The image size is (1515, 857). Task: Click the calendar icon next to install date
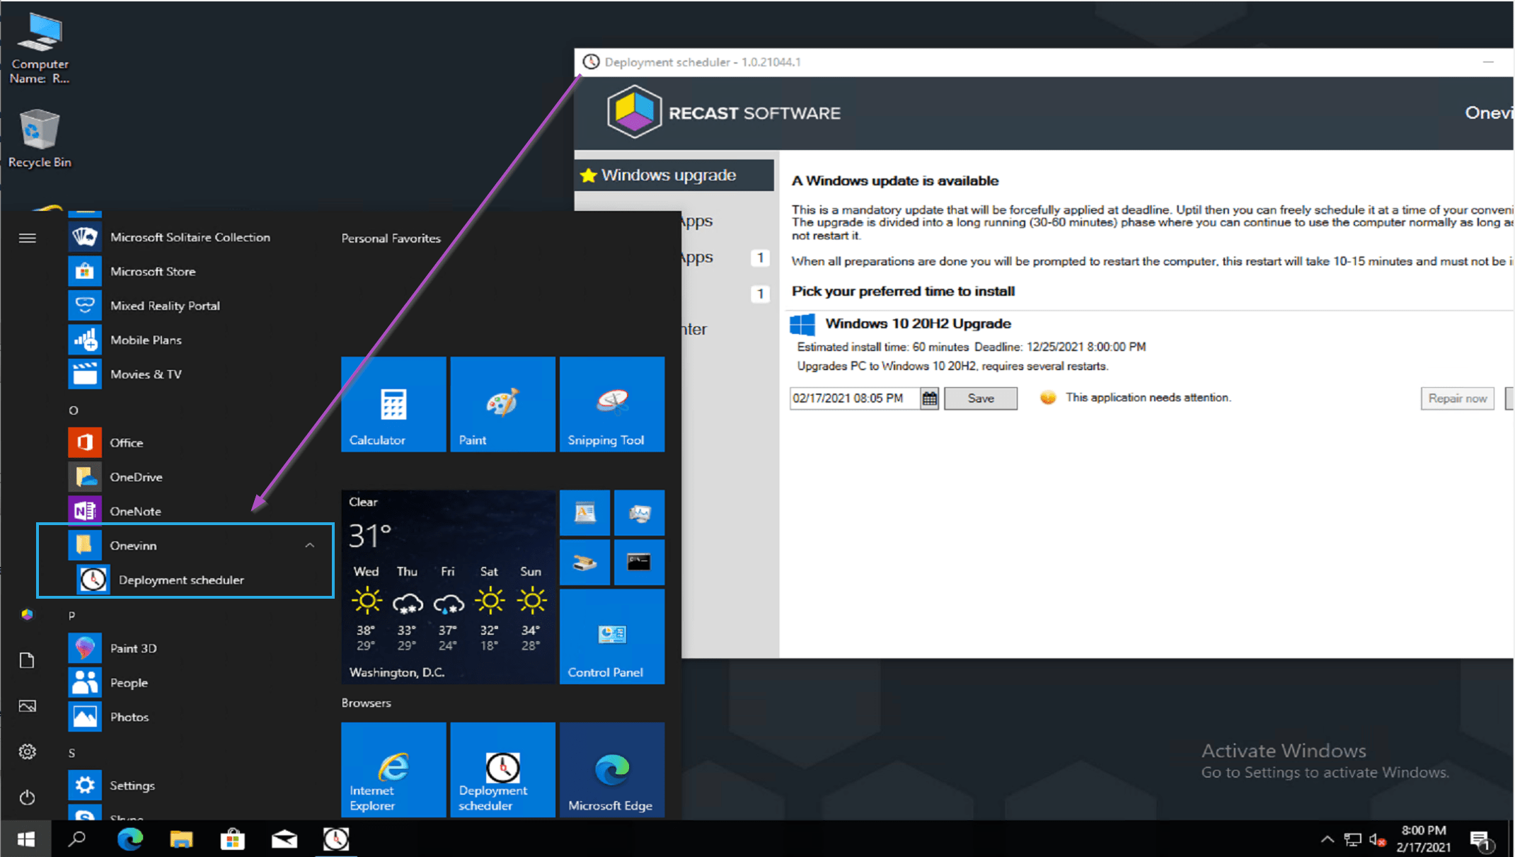929,398
